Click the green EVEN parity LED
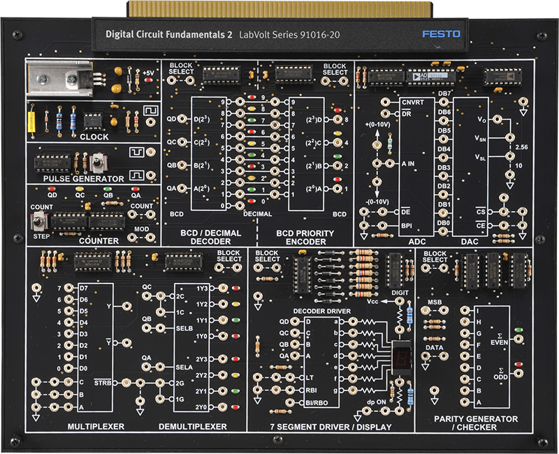The image size is (559, 454). click(x=518, y=330)
